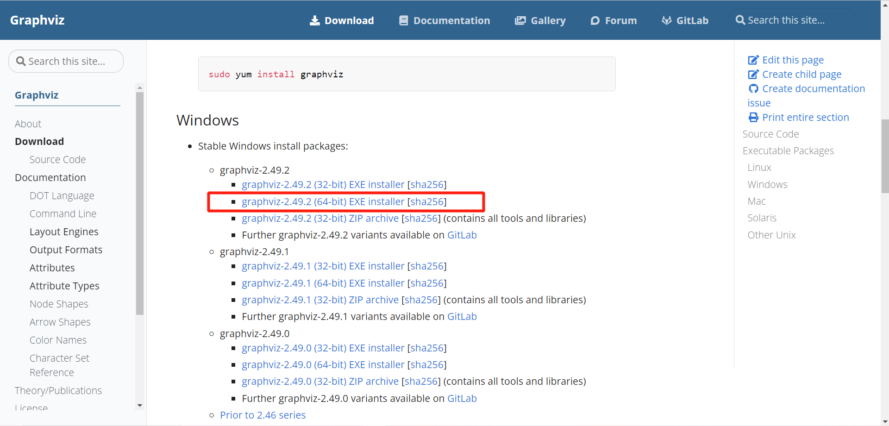Download graphviz-2.49.2 (64-bit) EXE installer
This screenshot has height=426, width=889.
click(x=323, y=201)
